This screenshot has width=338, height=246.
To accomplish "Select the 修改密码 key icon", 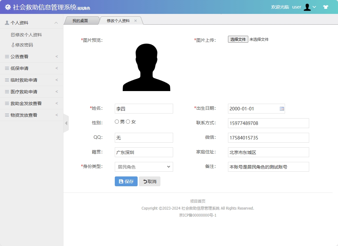I will click(13, 44).
